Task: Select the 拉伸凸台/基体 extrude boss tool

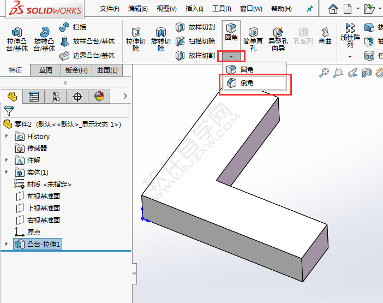Action: click(x=17, y=40)
